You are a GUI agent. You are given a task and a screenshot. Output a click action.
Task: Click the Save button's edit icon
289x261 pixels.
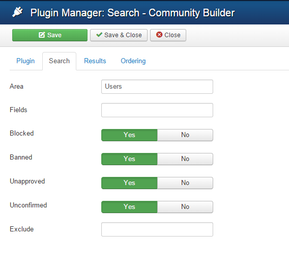(42, 35)
